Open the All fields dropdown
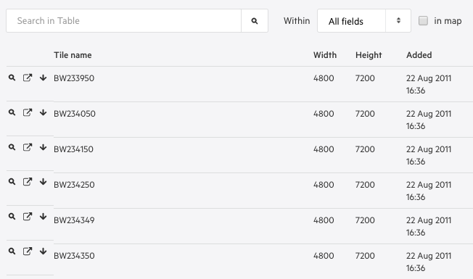 (364, 21)
